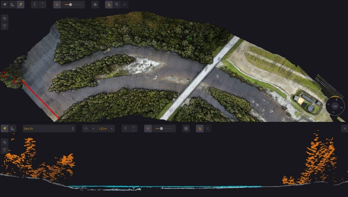Open the classification paint icon in map view

5,18
